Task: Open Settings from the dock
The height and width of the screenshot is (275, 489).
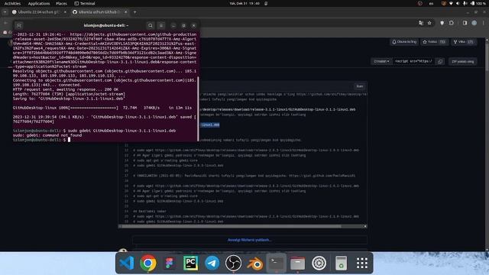Action: [x=319, y=263]
